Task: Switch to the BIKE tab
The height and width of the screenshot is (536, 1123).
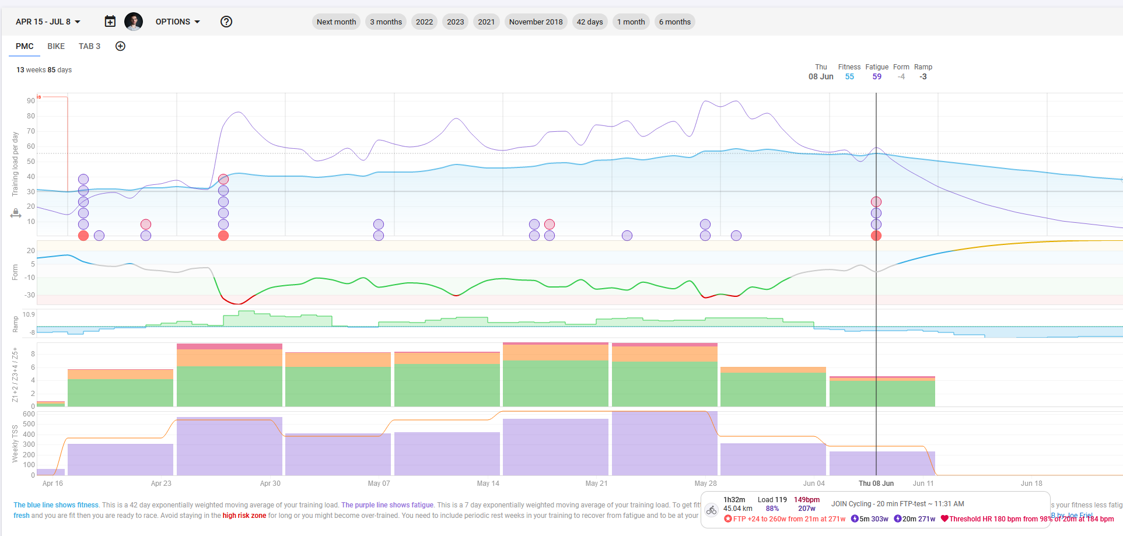Action: click(x=56, y=46)
